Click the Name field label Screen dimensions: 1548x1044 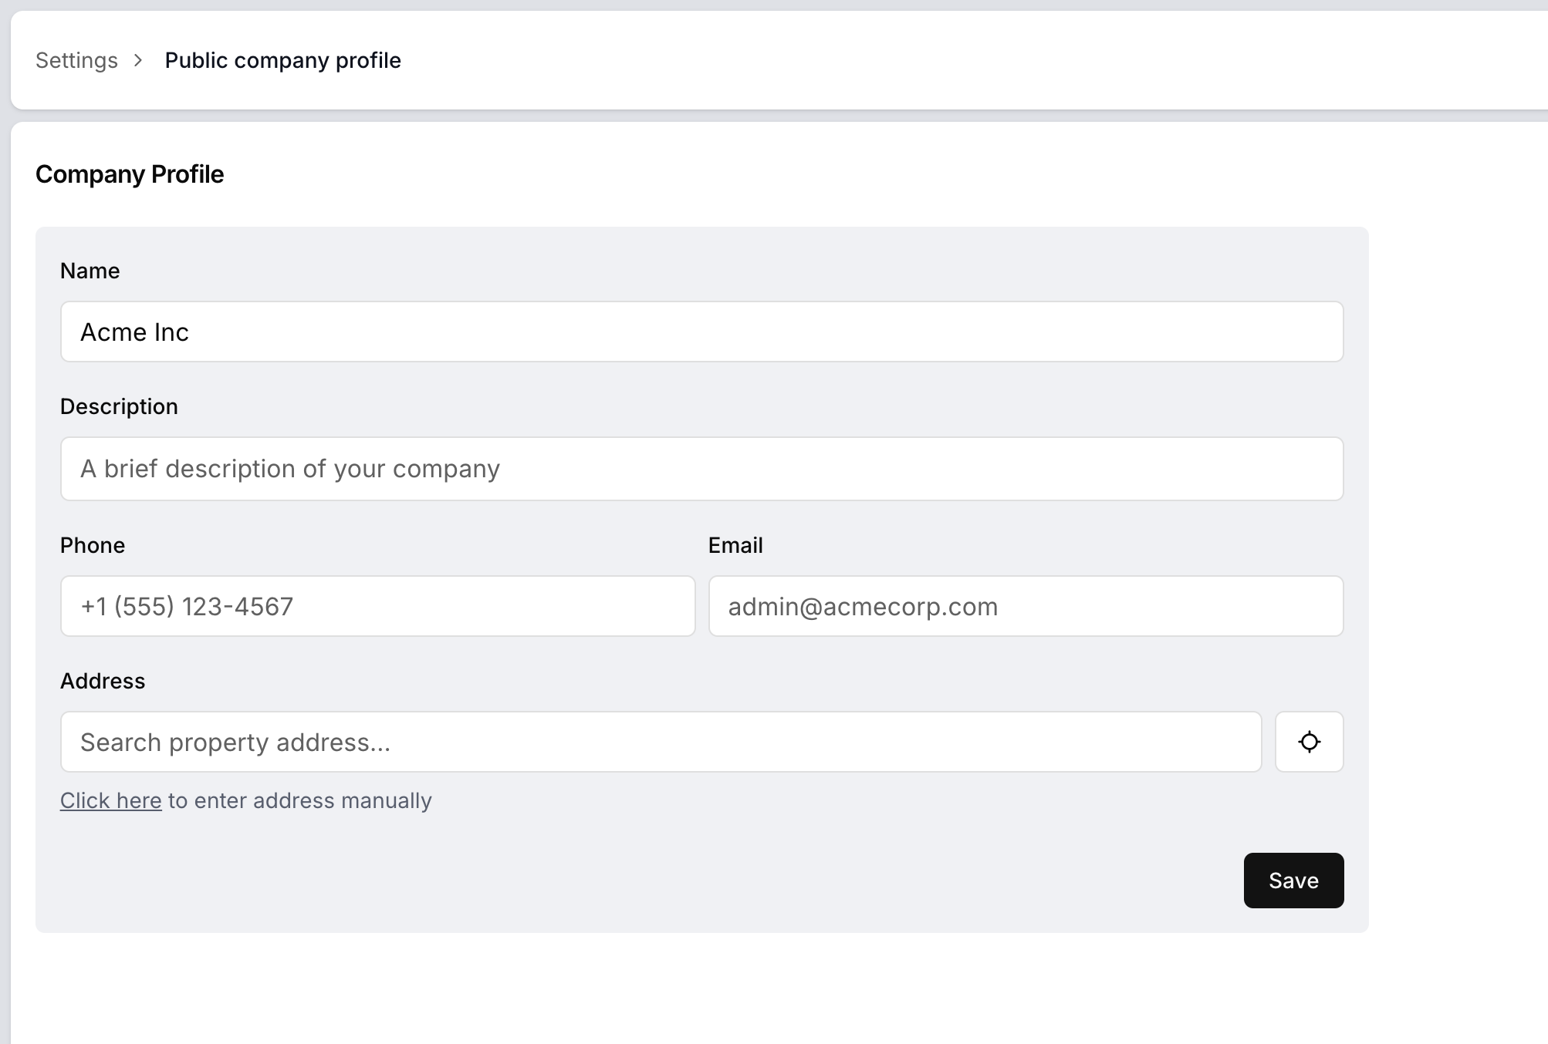click(x=90, y=271)
